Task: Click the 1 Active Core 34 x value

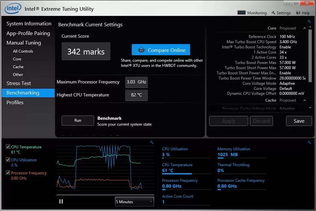Action: coord(283,52)
